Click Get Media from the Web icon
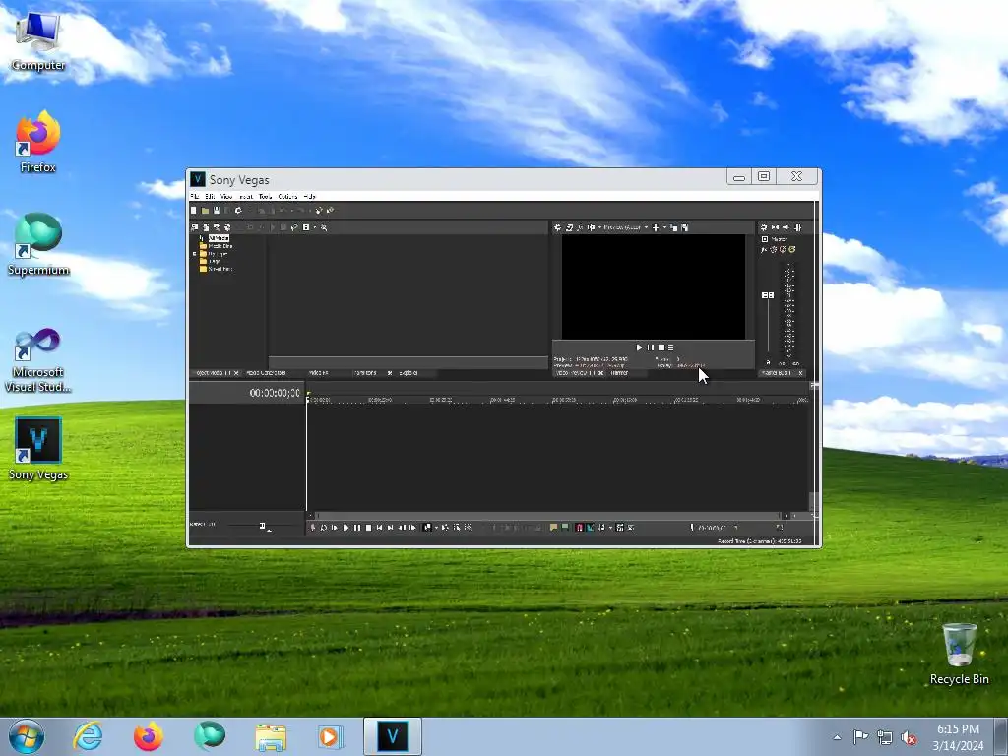The height and width of the screenshot is (756, 1008). tap(227, 227)
